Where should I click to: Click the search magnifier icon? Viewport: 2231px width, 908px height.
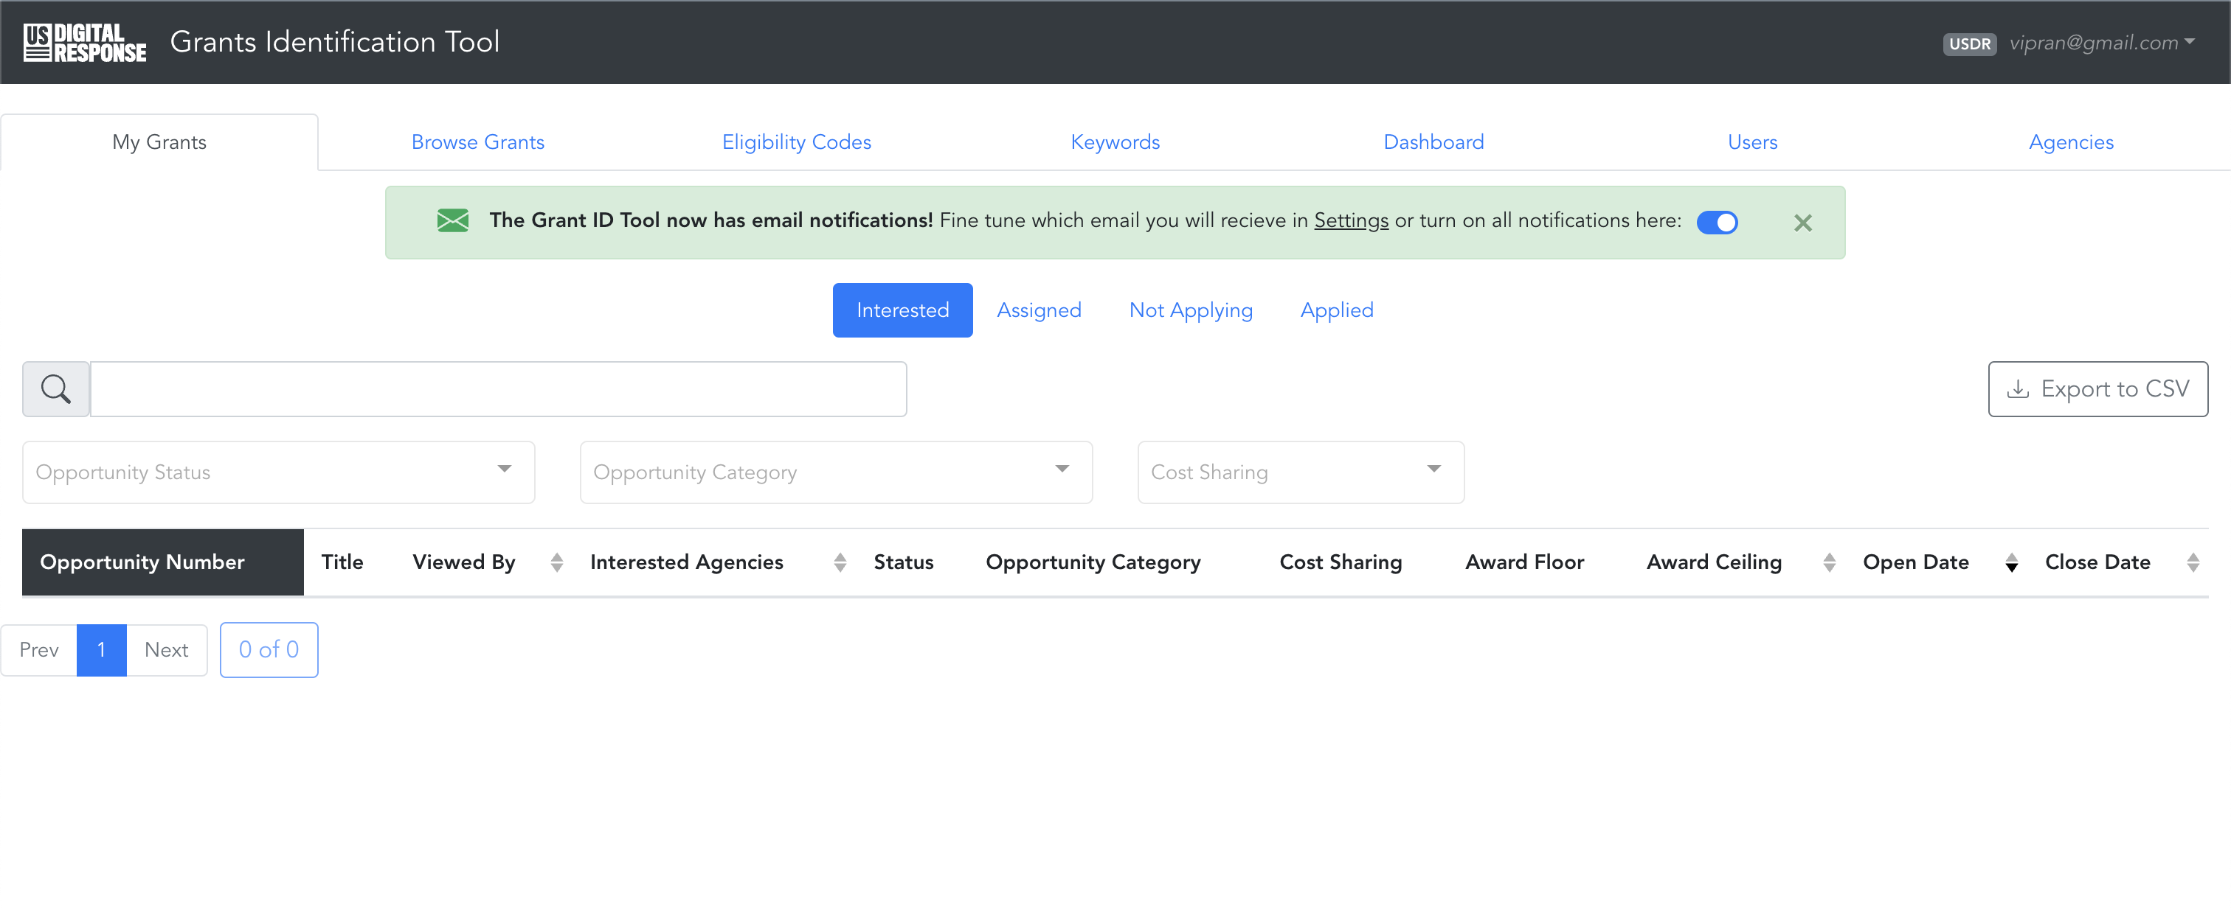pos(55,388)
